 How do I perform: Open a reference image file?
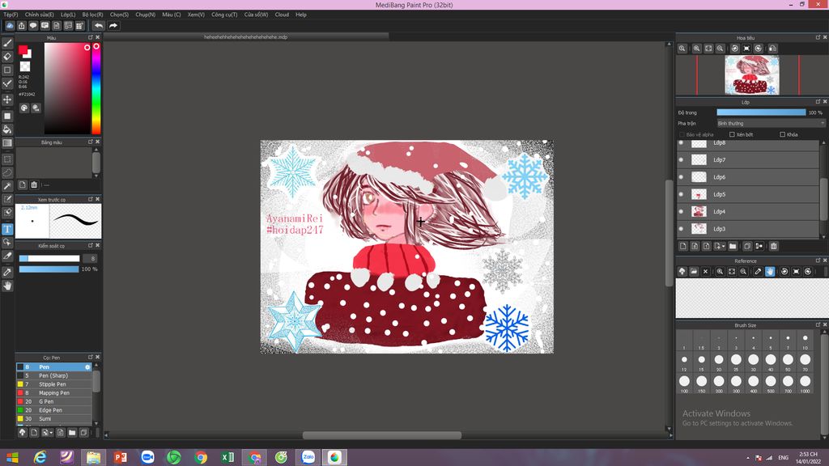point(694,272)
